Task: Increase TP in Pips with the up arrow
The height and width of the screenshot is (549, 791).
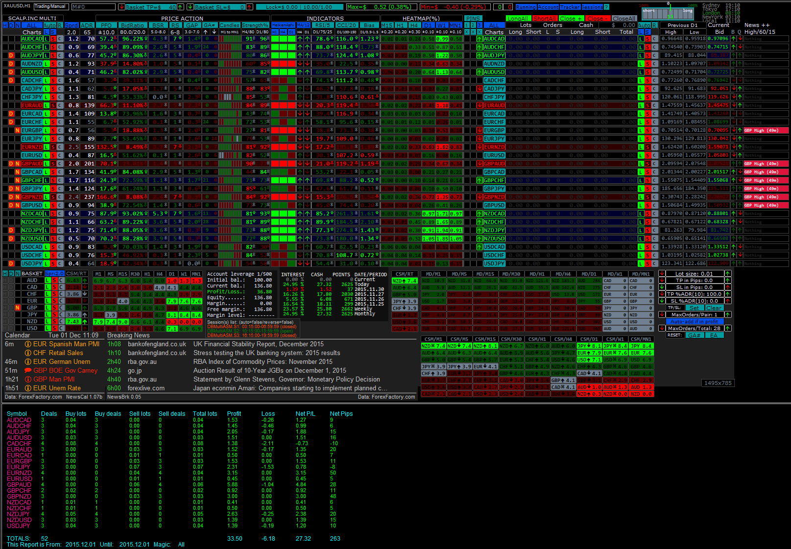Action: pyautogui.click(x=728, y=281)
